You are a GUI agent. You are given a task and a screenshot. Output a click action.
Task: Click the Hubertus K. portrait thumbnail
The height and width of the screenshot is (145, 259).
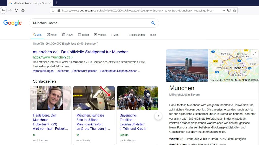click(x=51, y=98)
